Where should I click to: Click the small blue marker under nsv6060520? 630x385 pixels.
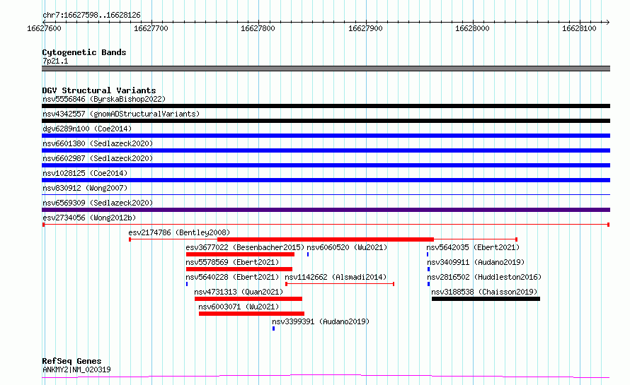click(308, 254)
